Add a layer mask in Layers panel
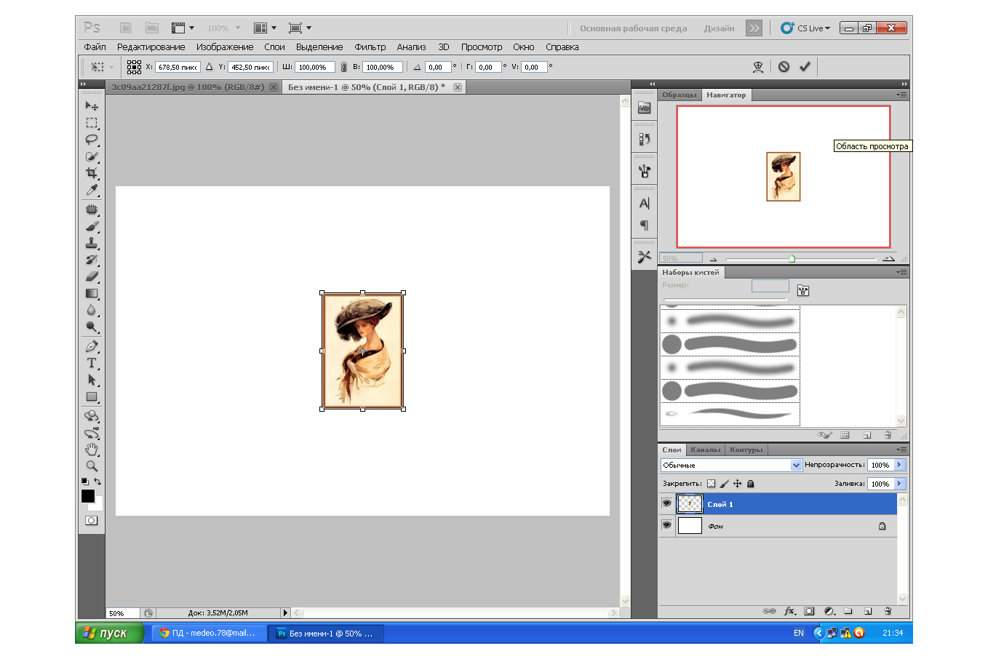 pyautogui.click(x=809, y=611)
